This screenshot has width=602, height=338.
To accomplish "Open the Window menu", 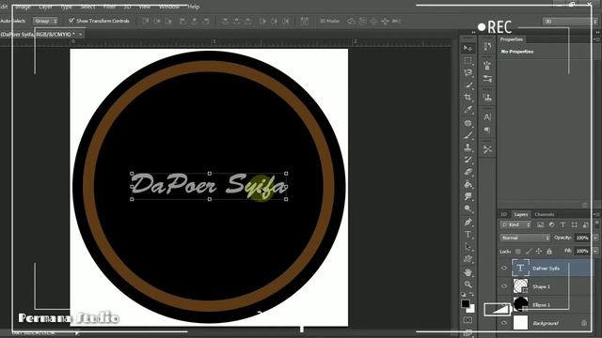I will [169, 7].
